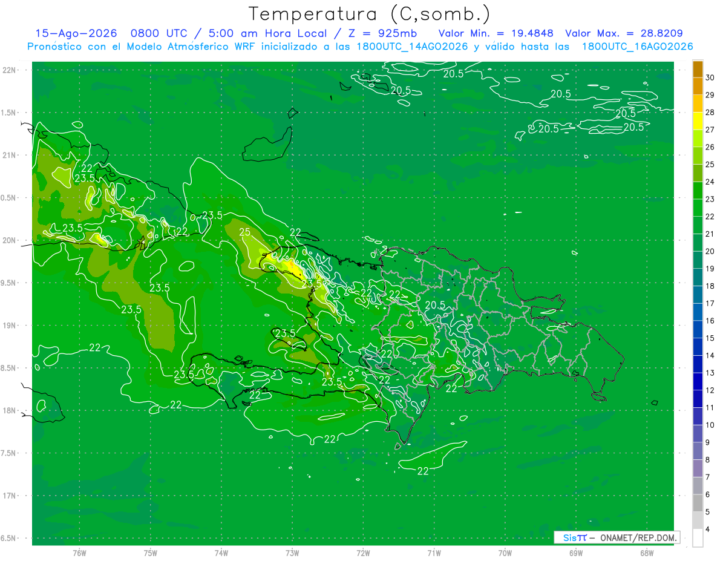Click the light gray legend swatch between 5 and 6
Viewport: 726px width, 561px height.
coord(698,503)
